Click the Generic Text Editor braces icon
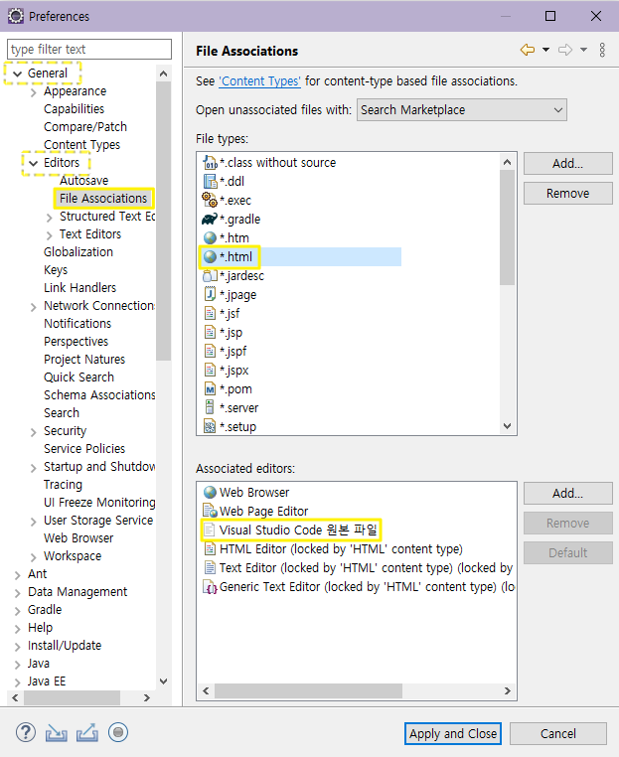619x757 pixels. click(x=210, y=587)
